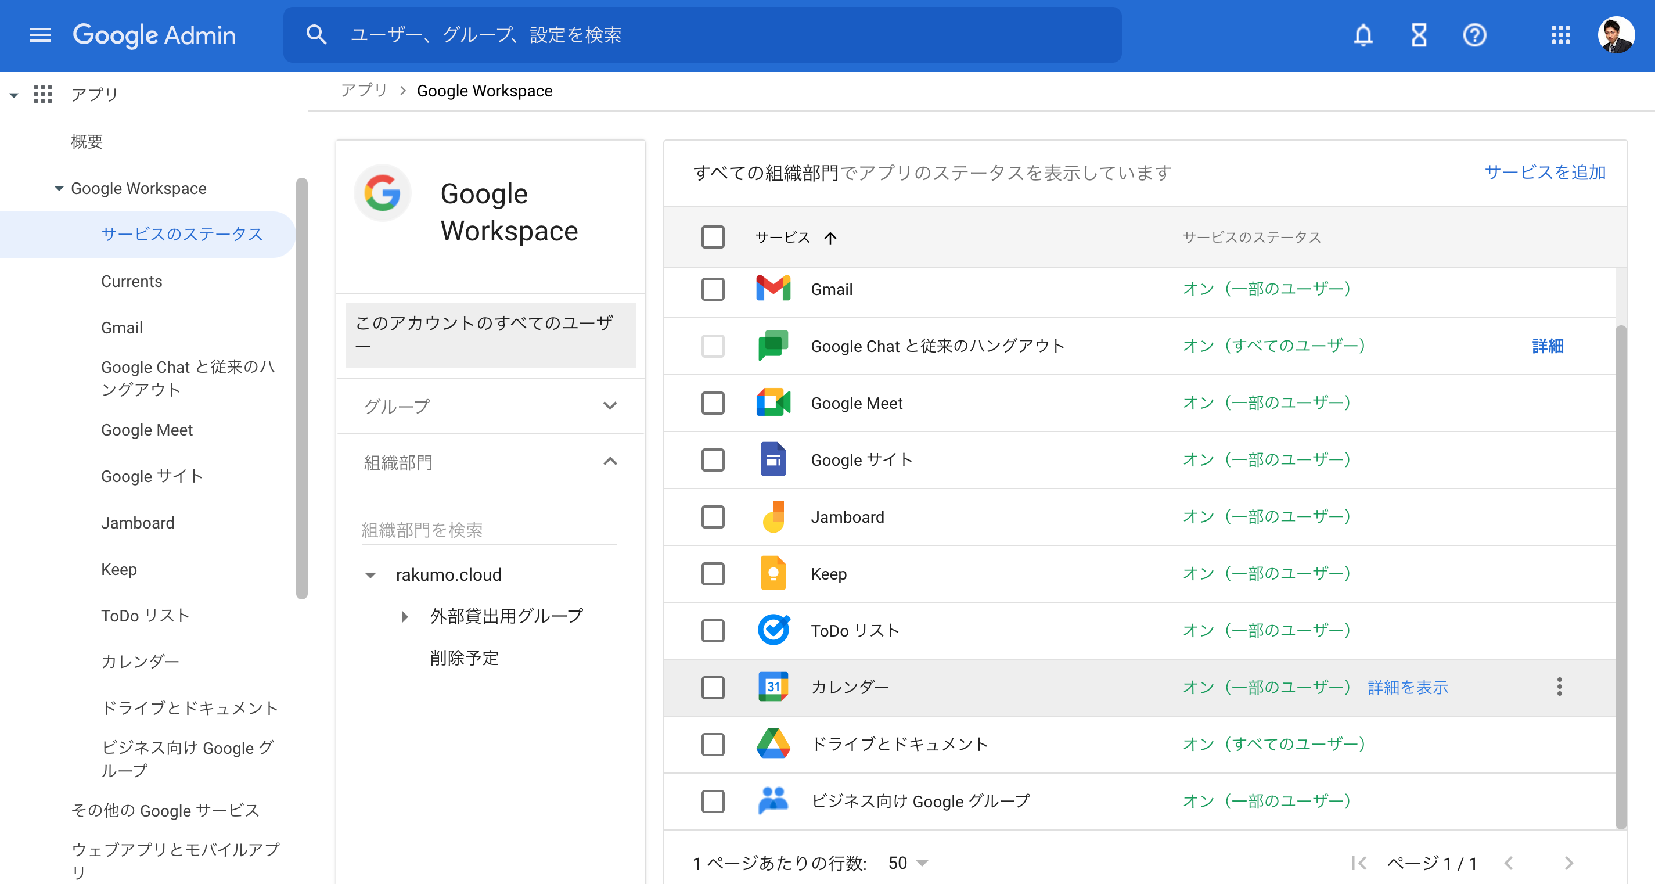The image size is (1655, 884).
Task: Check the Keep row checkbox
Action: point(713,573)
